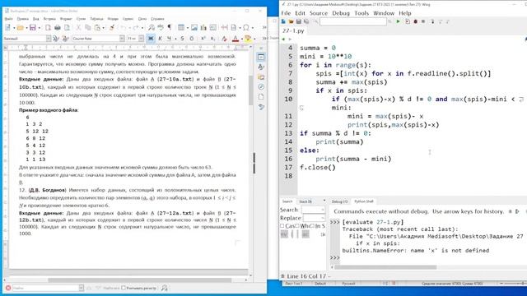
Task: Open the Таблица menu in Writer
Action: (x=96, y=19)
